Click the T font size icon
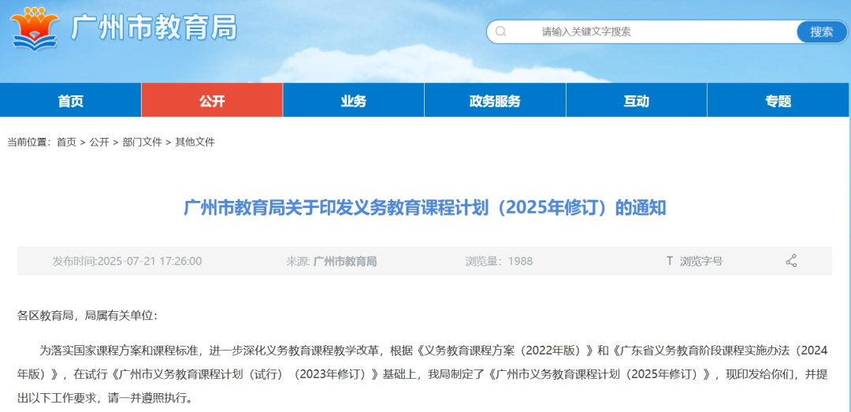The height and width of the screenshot is (412, 851). [670, 261]
